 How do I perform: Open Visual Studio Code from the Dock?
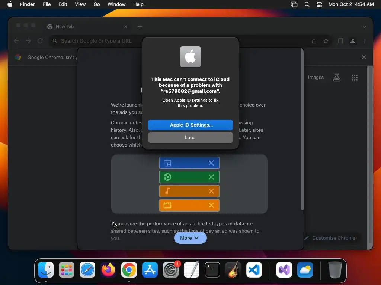[x=254, y=270]
